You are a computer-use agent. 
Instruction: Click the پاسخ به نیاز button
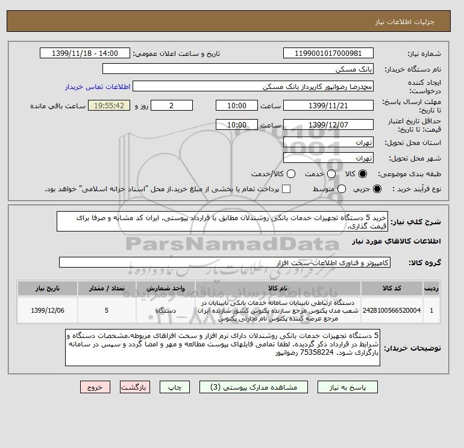[348, 387]
